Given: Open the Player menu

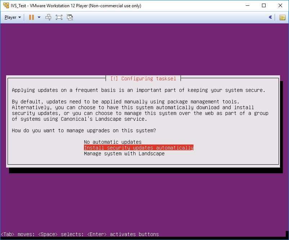Looking at the screenshot, I should point(13,17).
